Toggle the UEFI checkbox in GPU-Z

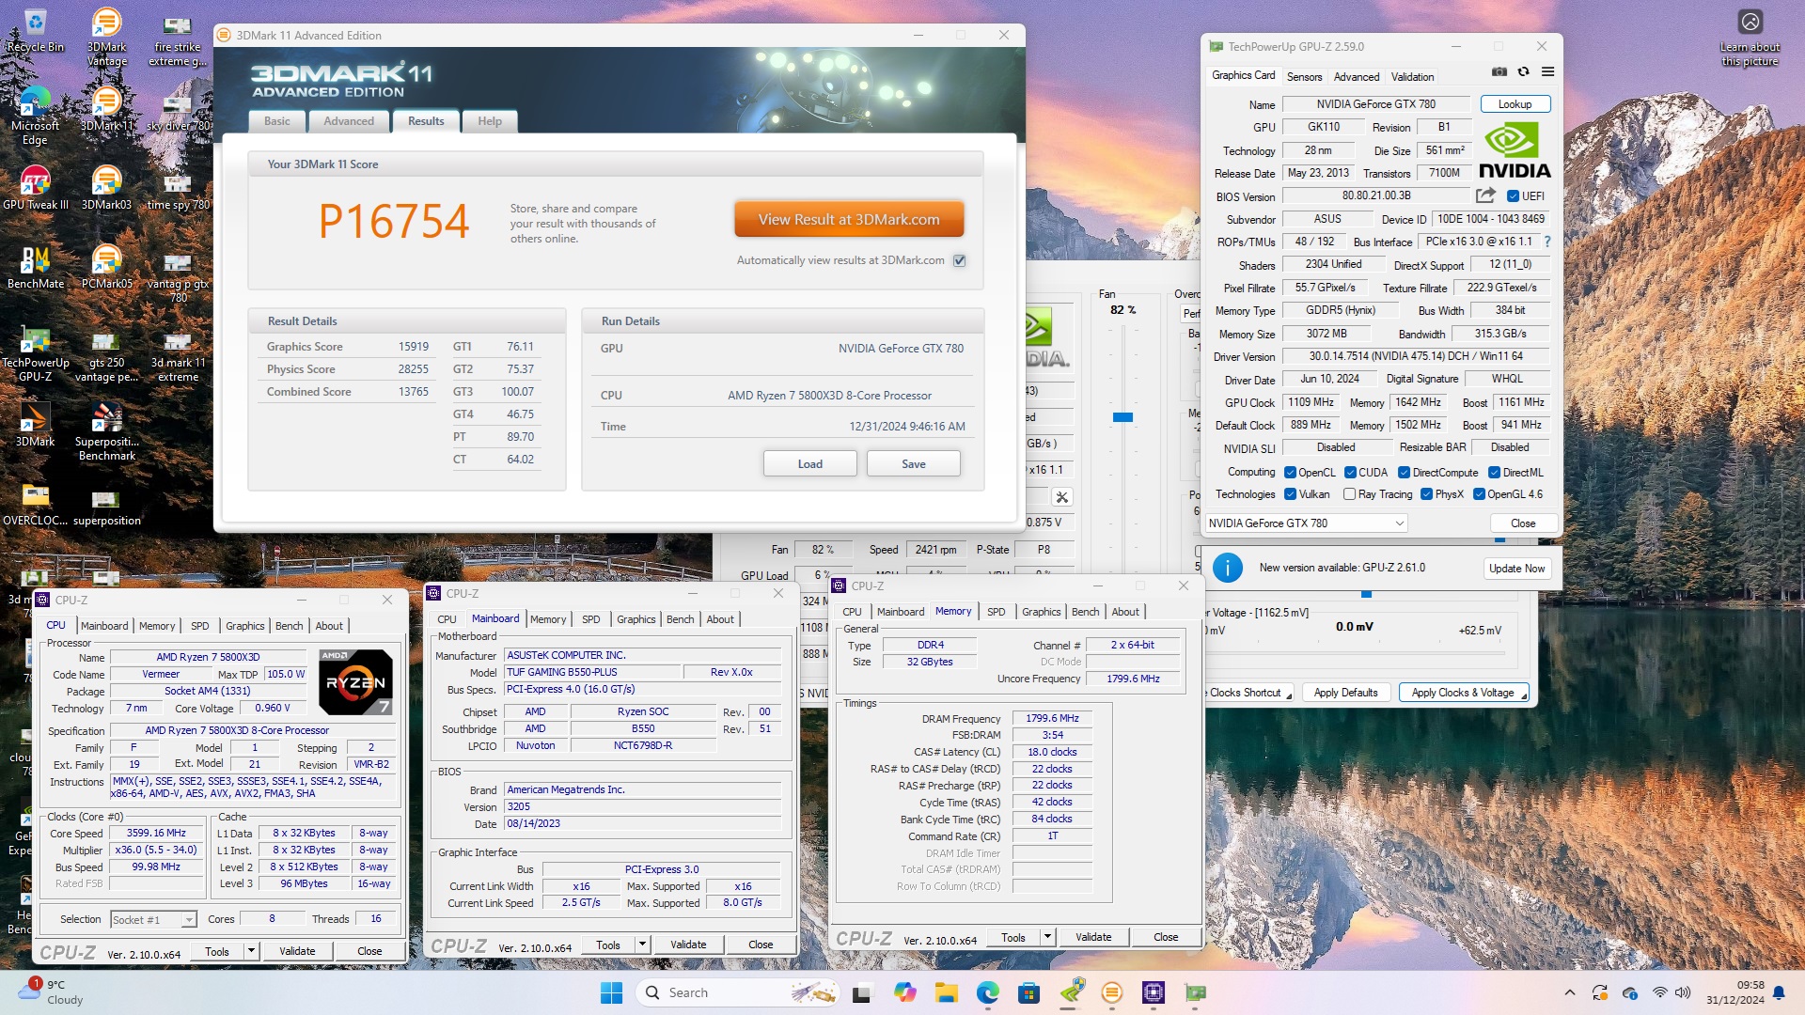point(1513,196)
